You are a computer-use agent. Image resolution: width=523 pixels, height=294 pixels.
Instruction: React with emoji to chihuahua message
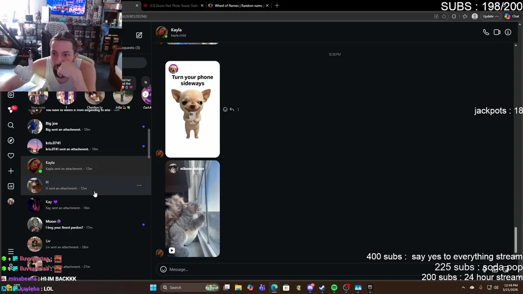point(225,109)
